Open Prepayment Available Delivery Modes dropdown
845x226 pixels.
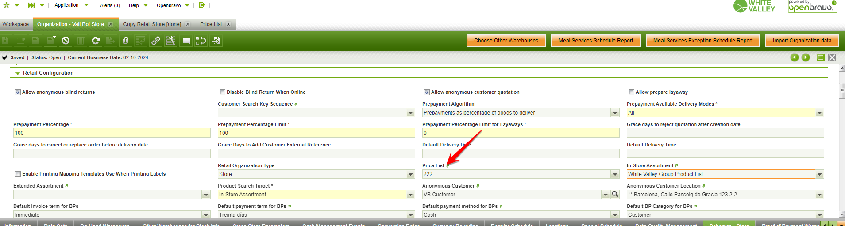820,113
